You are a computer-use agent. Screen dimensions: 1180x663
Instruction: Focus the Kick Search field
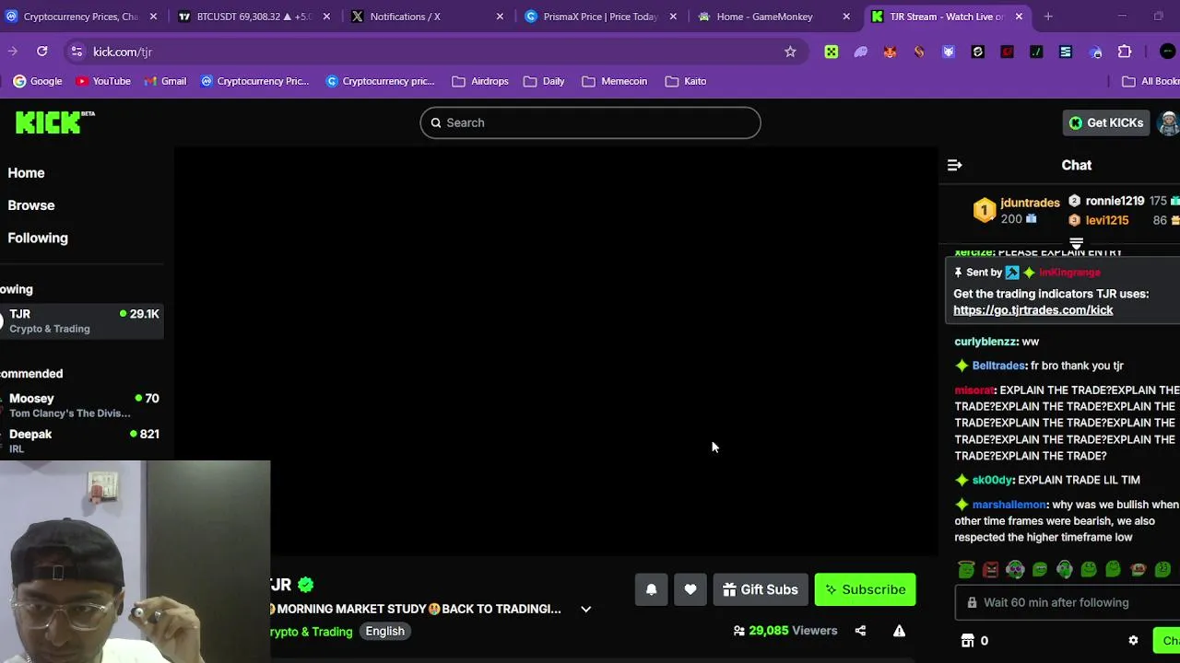(x=590, y=122)
